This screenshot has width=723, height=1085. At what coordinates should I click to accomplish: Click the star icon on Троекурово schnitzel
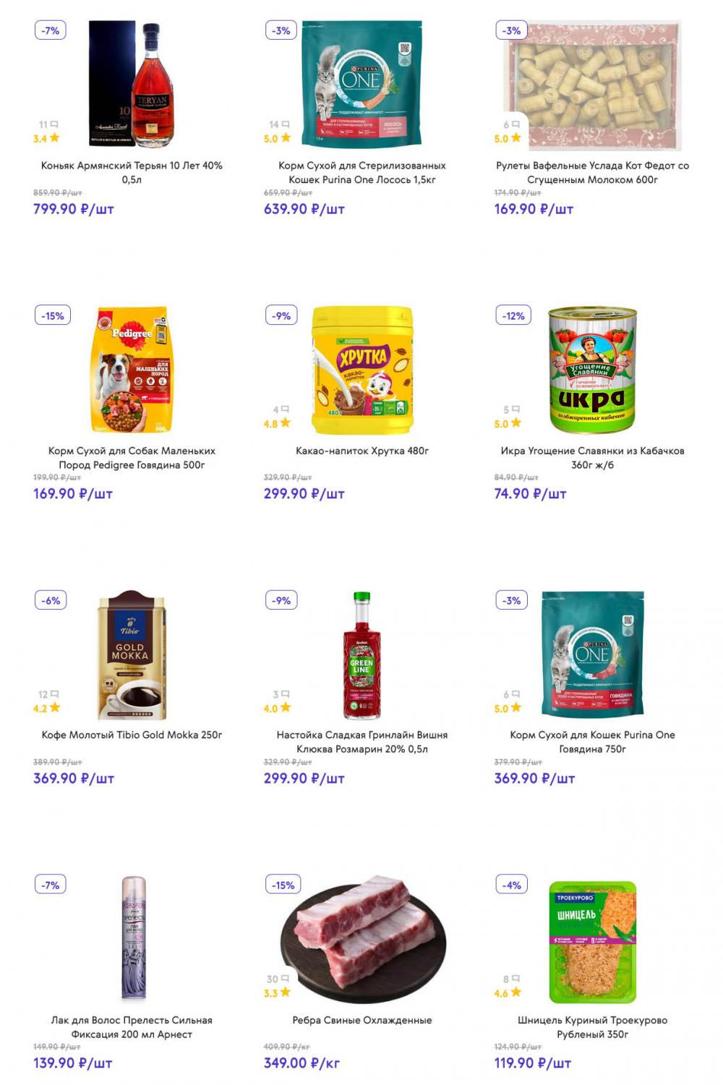pos(515,992)
